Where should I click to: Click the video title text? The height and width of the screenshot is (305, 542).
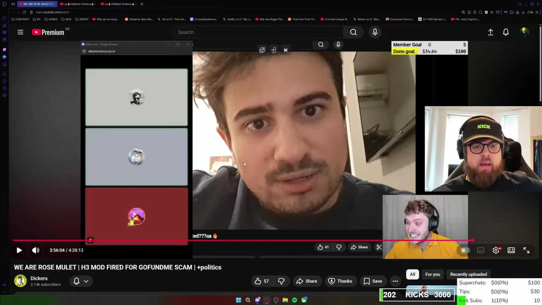[118, 267]
